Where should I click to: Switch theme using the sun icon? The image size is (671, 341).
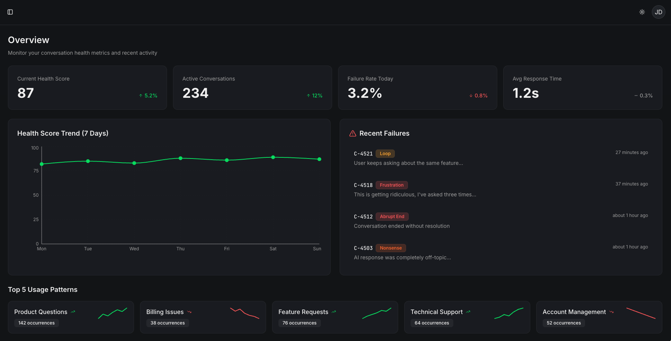[x=642, y=12]
